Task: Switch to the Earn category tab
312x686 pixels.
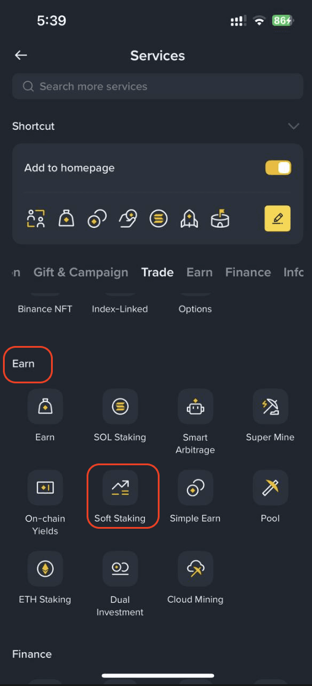Action: (x=199, y=272)
